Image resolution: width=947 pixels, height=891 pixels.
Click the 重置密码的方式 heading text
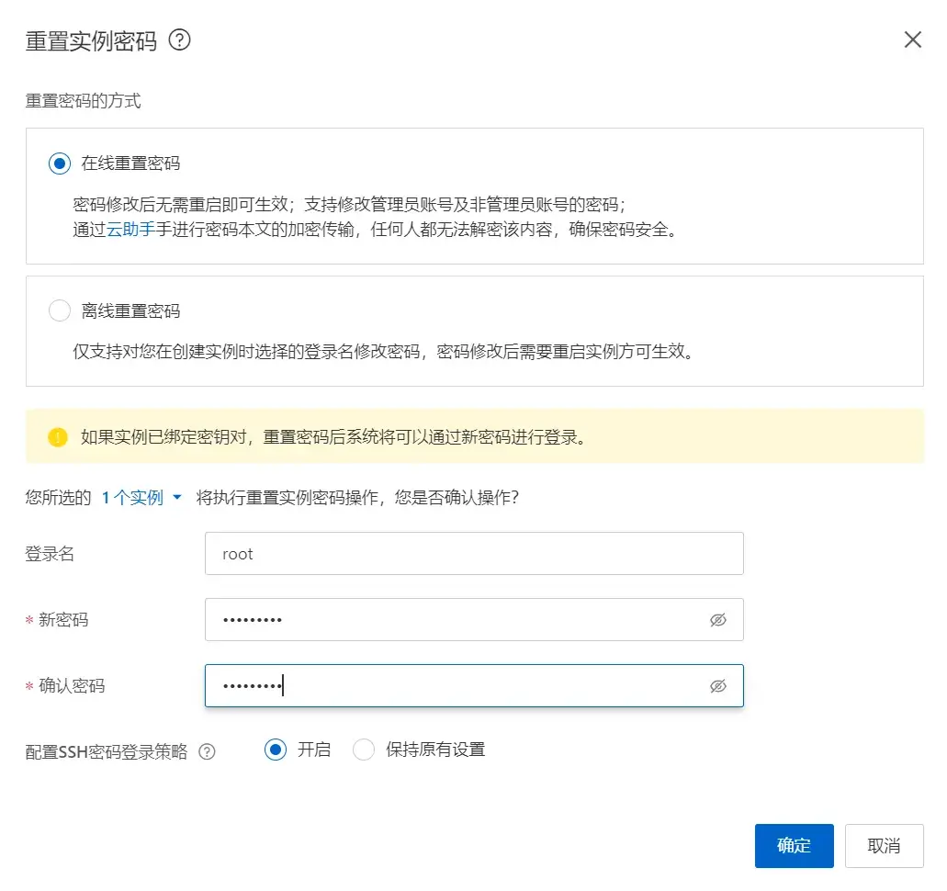point(84,100)
